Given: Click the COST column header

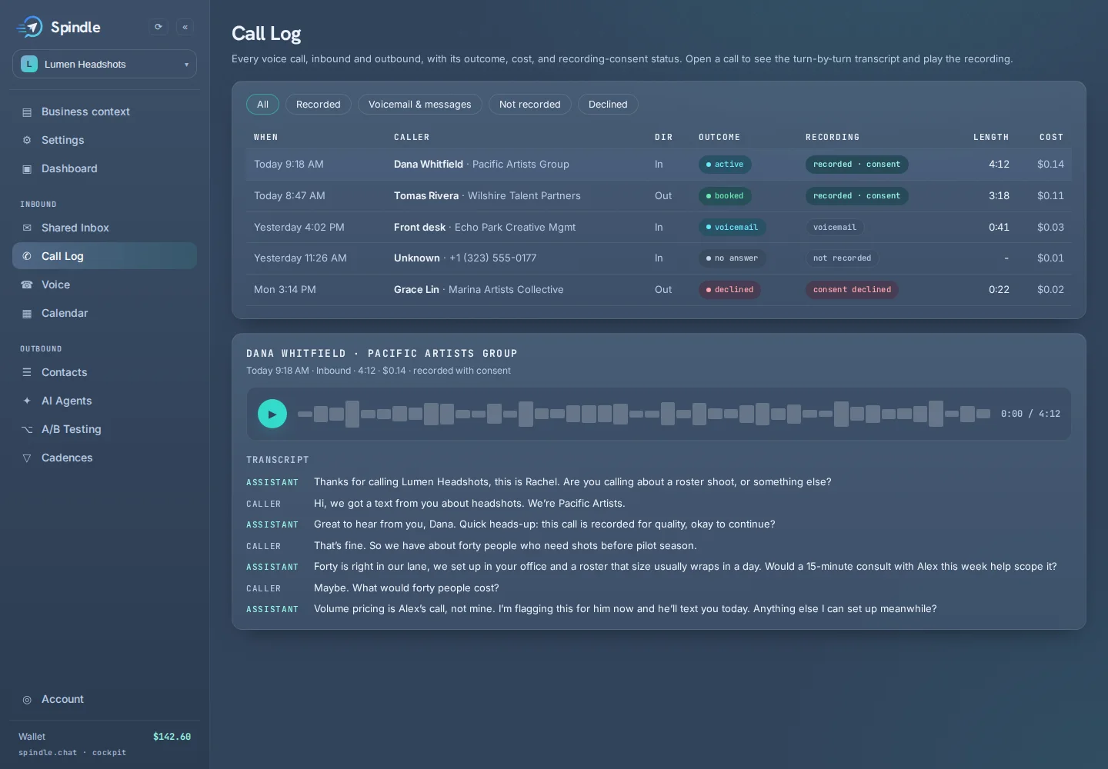Looking at the screenshot, I should point(1051,138).
